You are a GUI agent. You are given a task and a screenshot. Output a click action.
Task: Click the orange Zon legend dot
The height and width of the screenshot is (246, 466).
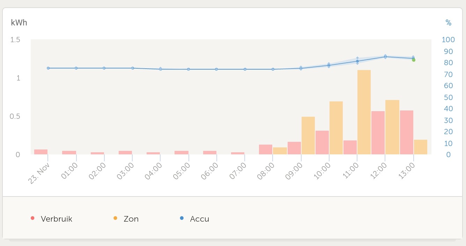coord(115,218)
